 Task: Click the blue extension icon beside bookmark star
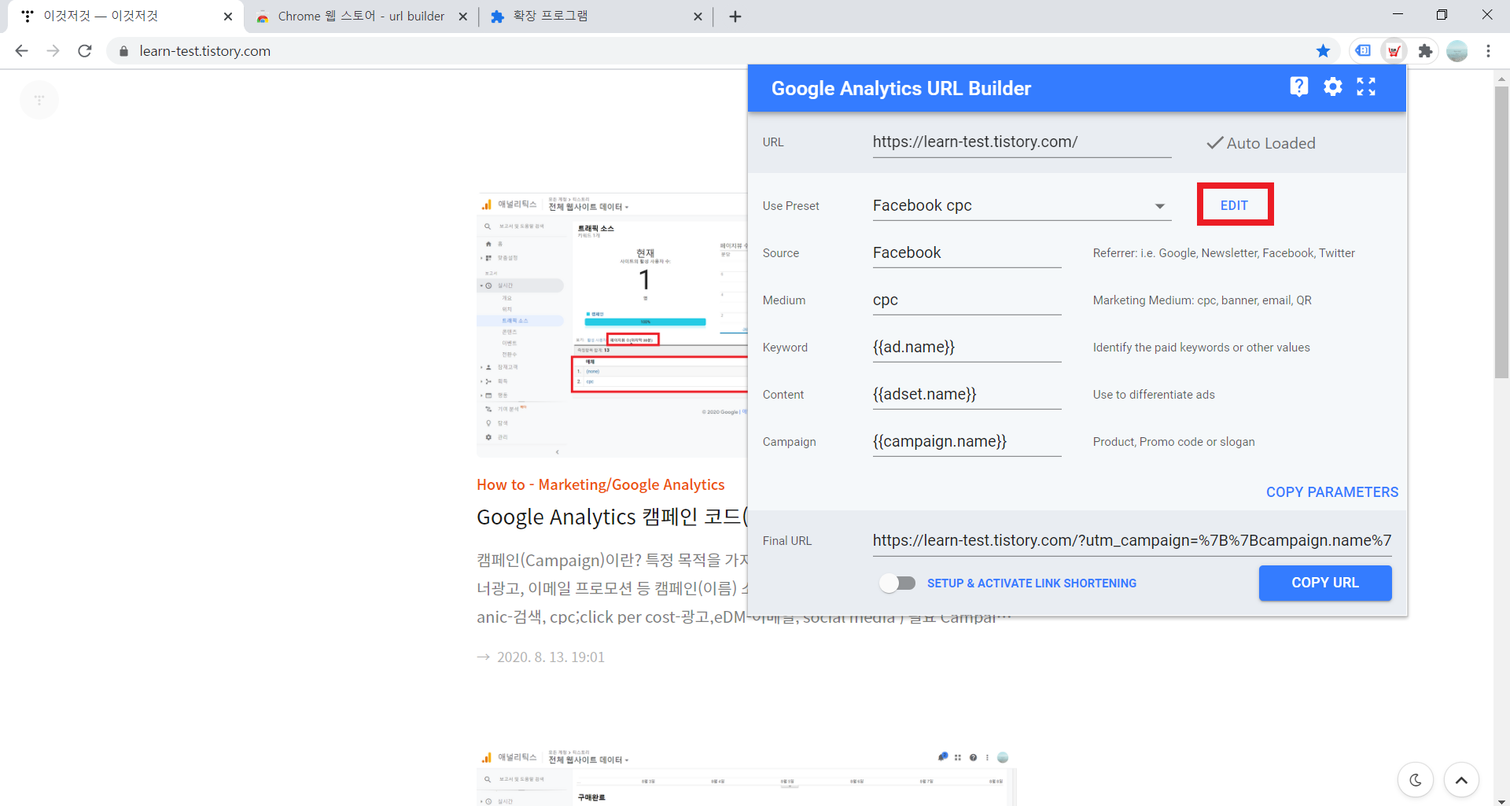pos(1363,51)
